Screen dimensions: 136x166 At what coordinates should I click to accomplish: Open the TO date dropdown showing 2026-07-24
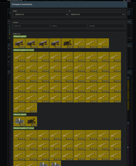coord(97,15)
